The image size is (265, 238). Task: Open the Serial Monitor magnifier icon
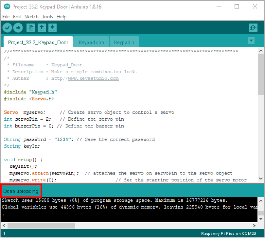(253, 28)
